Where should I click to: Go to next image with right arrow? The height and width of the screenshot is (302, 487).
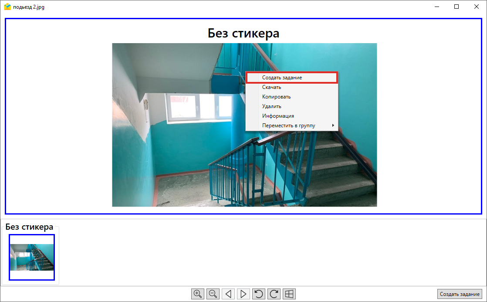pos(243,294)
